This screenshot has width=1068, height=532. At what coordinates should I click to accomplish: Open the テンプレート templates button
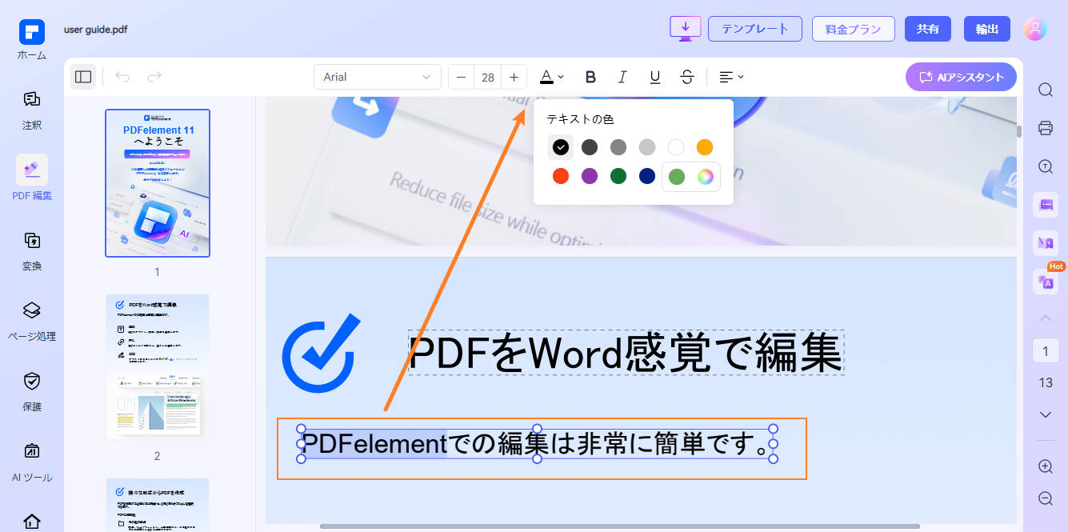click(x=754, y=29)
